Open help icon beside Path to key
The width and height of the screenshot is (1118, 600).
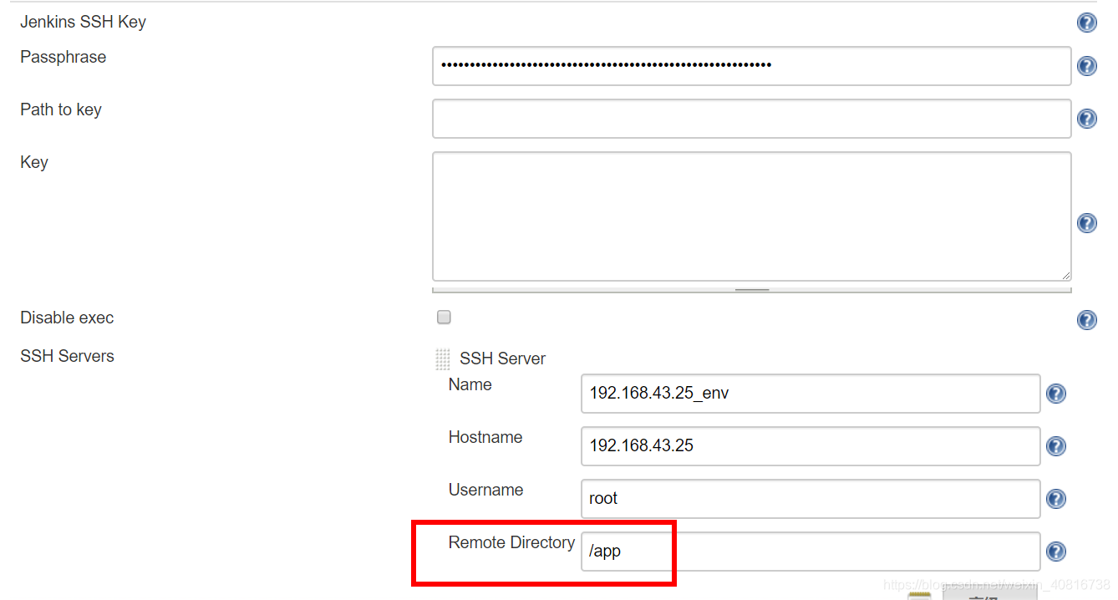tap(1086, 119)
